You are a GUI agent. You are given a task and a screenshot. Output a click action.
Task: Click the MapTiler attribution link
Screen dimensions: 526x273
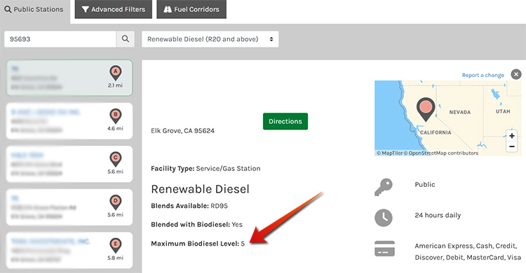pos(389,153)
